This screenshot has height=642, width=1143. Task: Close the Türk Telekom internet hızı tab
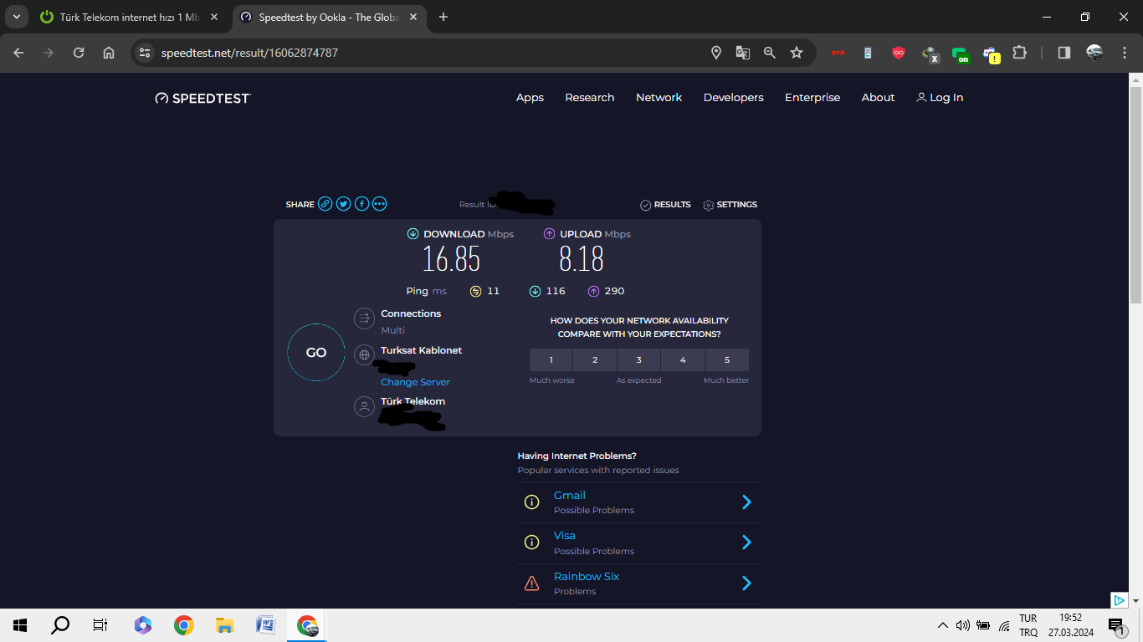pos(214,17)
